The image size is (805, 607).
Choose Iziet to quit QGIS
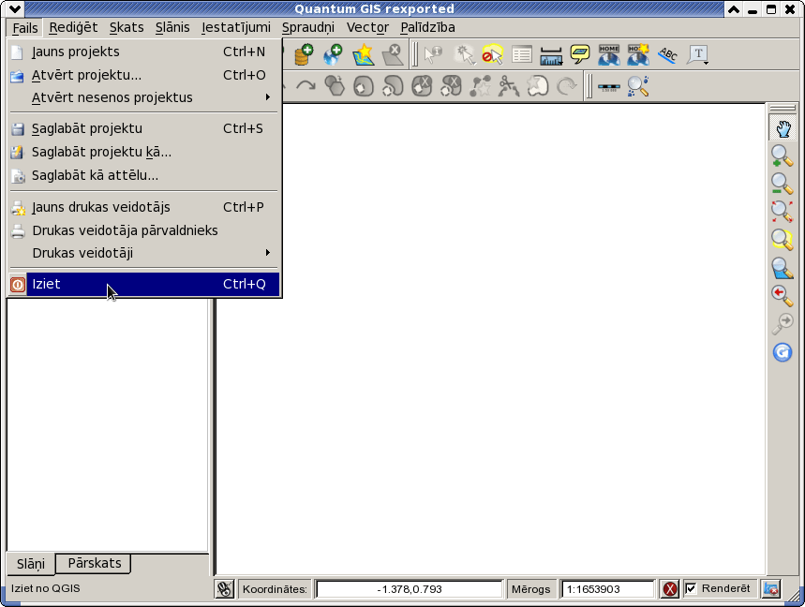coord(144,284)
